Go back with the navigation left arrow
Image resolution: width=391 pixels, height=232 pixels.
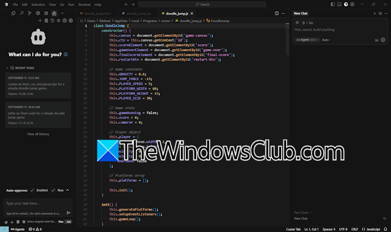click(126, 4)
